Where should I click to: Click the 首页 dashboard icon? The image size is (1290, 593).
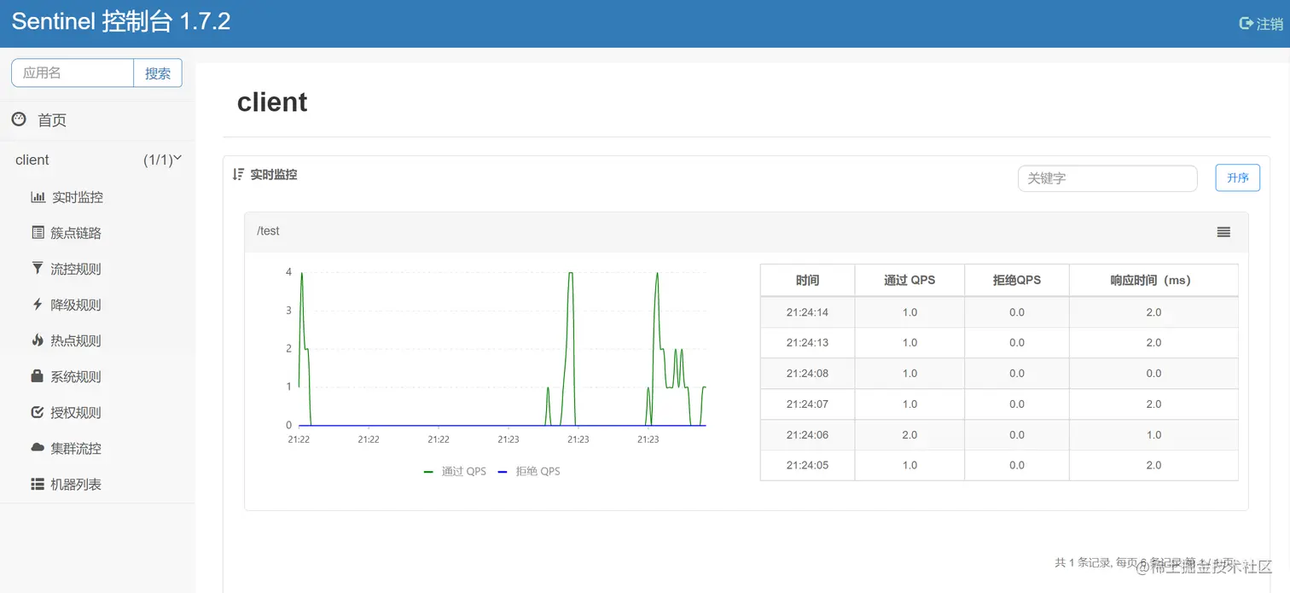[x=19, y=119]
